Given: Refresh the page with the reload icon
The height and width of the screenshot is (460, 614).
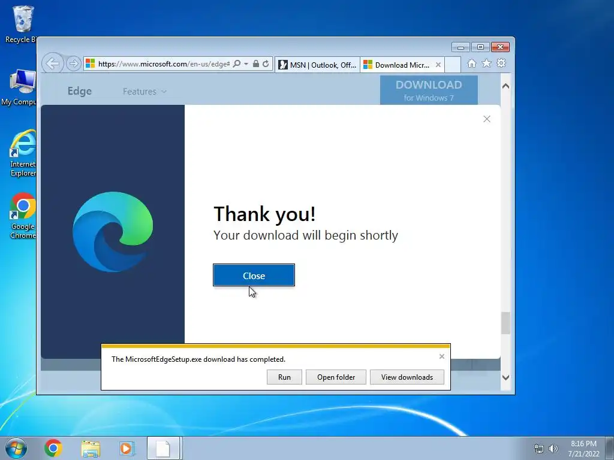Looking at the screenshot, I should coord(266,63).
